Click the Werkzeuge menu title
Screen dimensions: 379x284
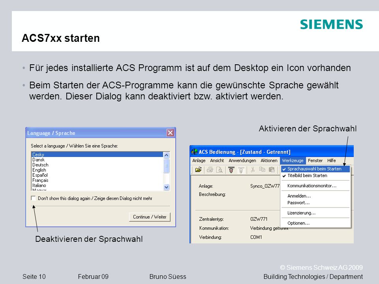pyautogui.click(x=293, y=161)
